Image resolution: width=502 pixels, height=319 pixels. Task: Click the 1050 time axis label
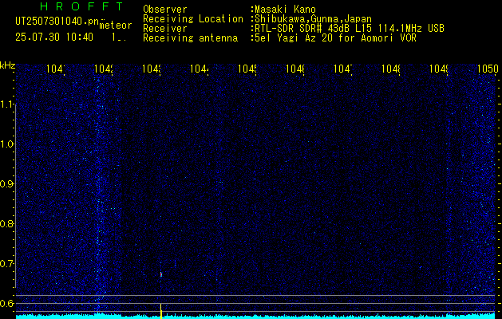tap(488, 69)
